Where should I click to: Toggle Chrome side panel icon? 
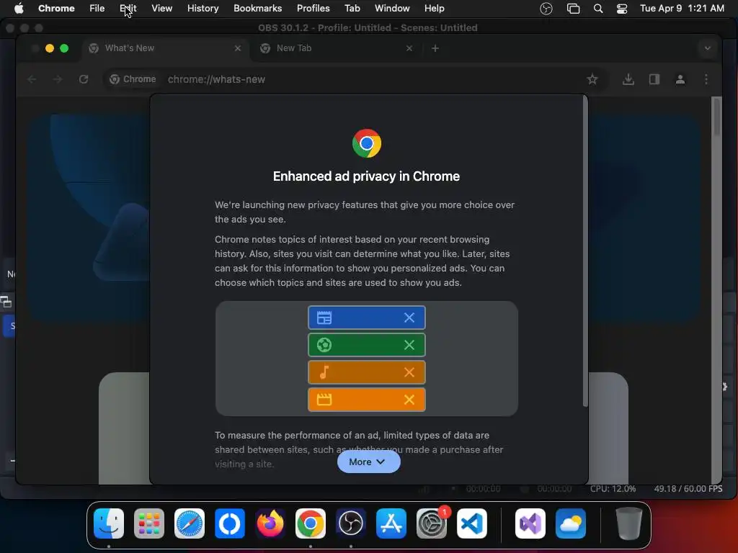click(654, 79)
